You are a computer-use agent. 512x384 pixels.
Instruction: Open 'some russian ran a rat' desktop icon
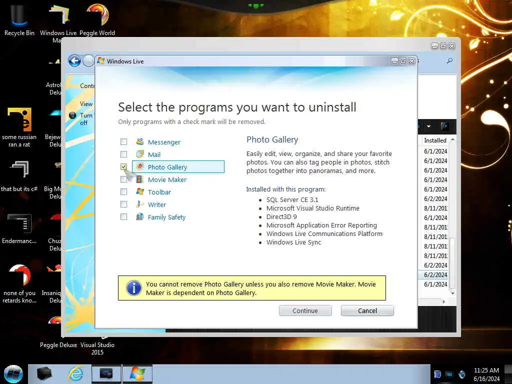(19, 127)
